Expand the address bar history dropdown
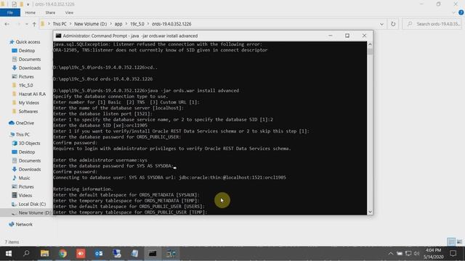 (381, 24)
